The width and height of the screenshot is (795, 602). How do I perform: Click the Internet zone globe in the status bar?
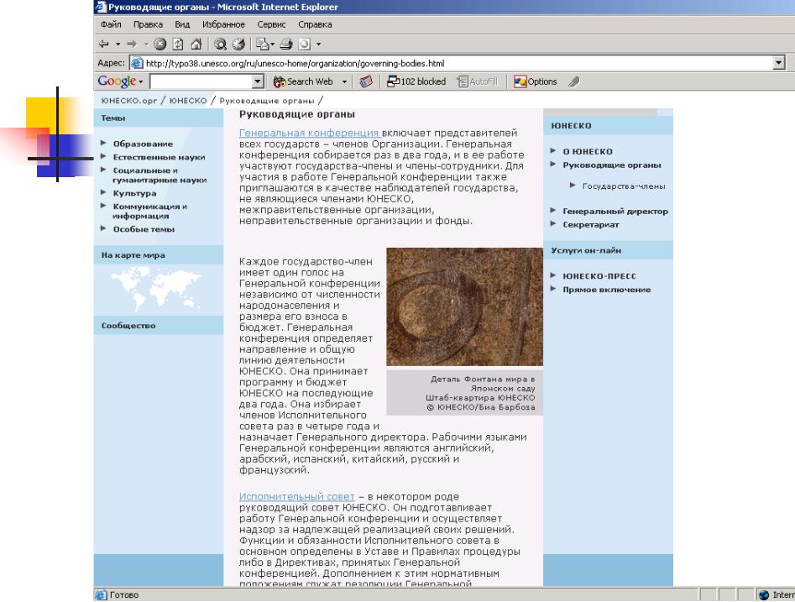click(764, 594)
